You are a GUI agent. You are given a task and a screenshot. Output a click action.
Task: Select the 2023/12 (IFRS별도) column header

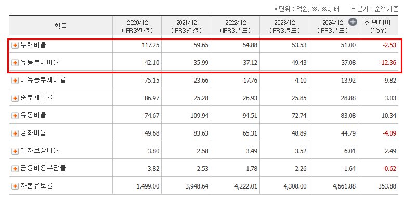coord(284,26)
